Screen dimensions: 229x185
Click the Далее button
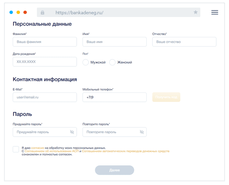[x=114, y=170]
